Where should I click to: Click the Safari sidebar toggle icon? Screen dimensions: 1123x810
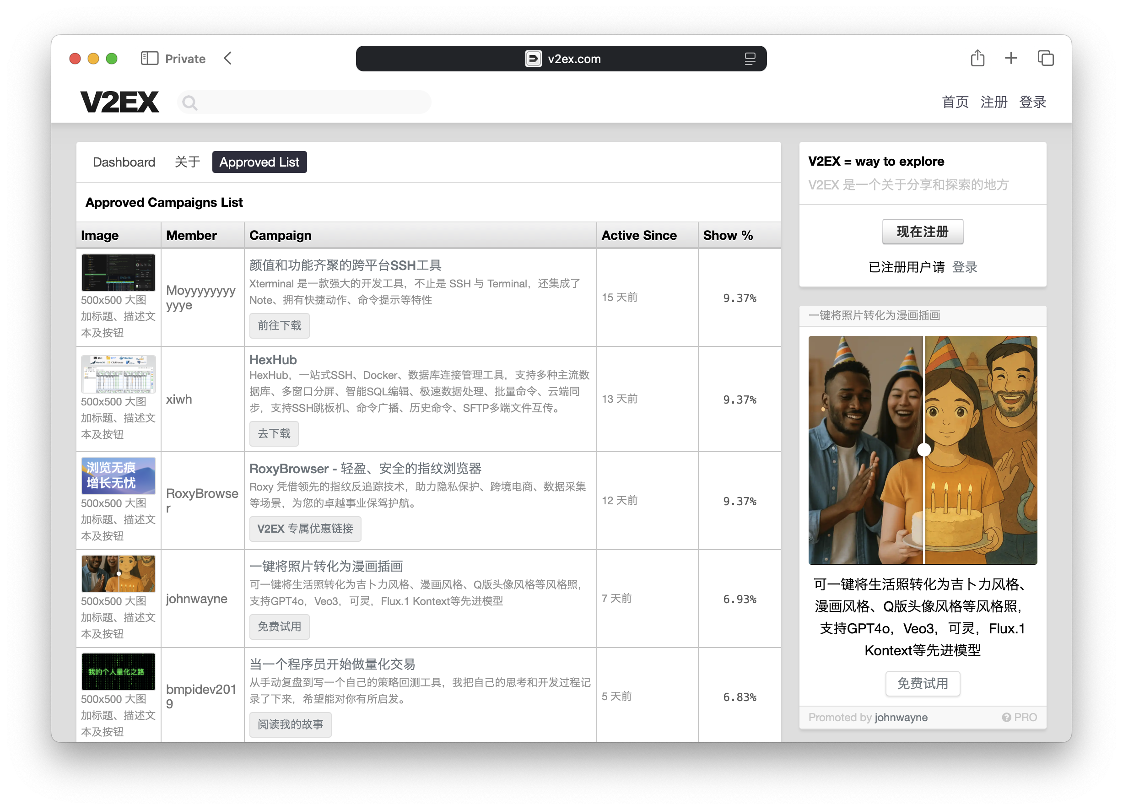[149, 59]
